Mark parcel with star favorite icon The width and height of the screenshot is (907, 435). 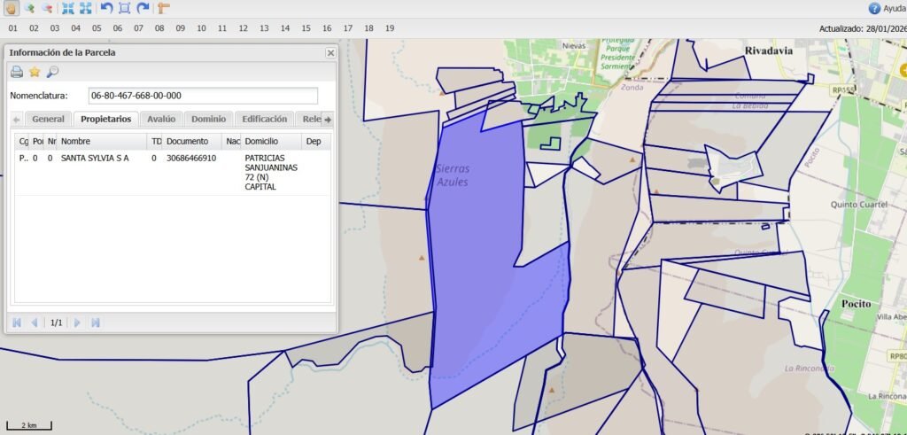35,72
